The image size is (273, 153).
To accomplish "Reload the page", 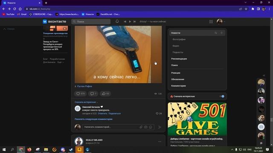I will point(15,9).
